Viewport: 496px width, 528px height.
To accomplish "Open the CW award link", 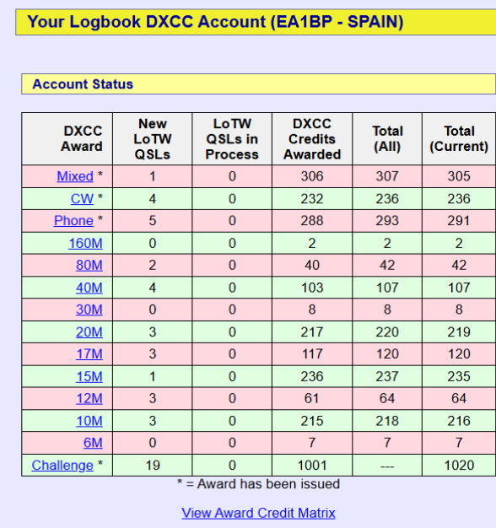I will click(82, 199).
